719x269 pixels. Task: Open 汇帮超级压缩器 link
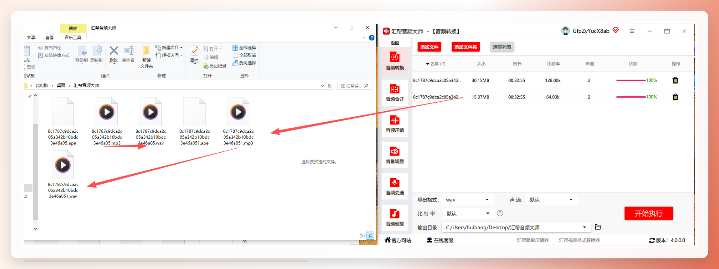click(x=533, y=240)
